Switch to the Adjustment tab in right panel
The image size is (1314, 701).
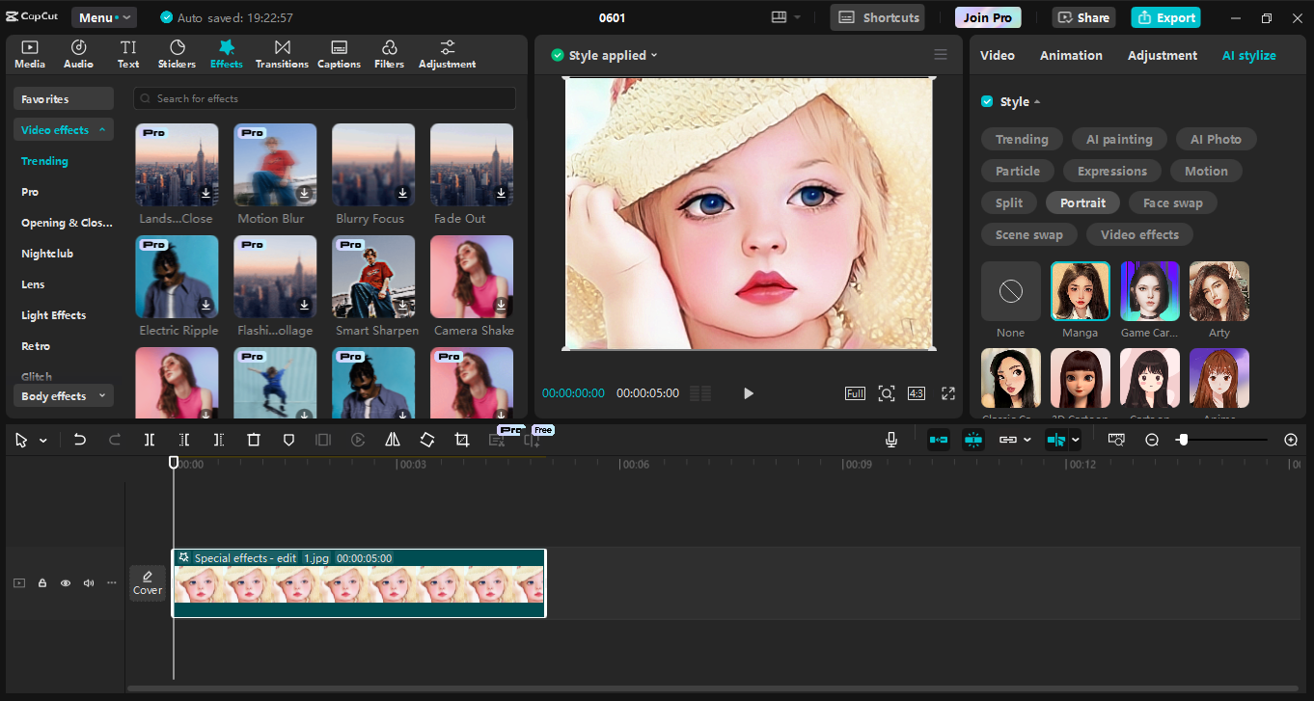[1162, 56]
